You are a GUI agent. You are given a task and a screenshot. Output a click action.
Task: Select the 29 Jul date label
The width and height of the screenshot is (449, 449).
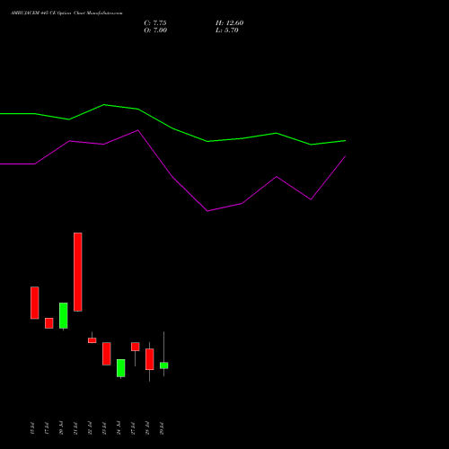click(x=162, y=428)
